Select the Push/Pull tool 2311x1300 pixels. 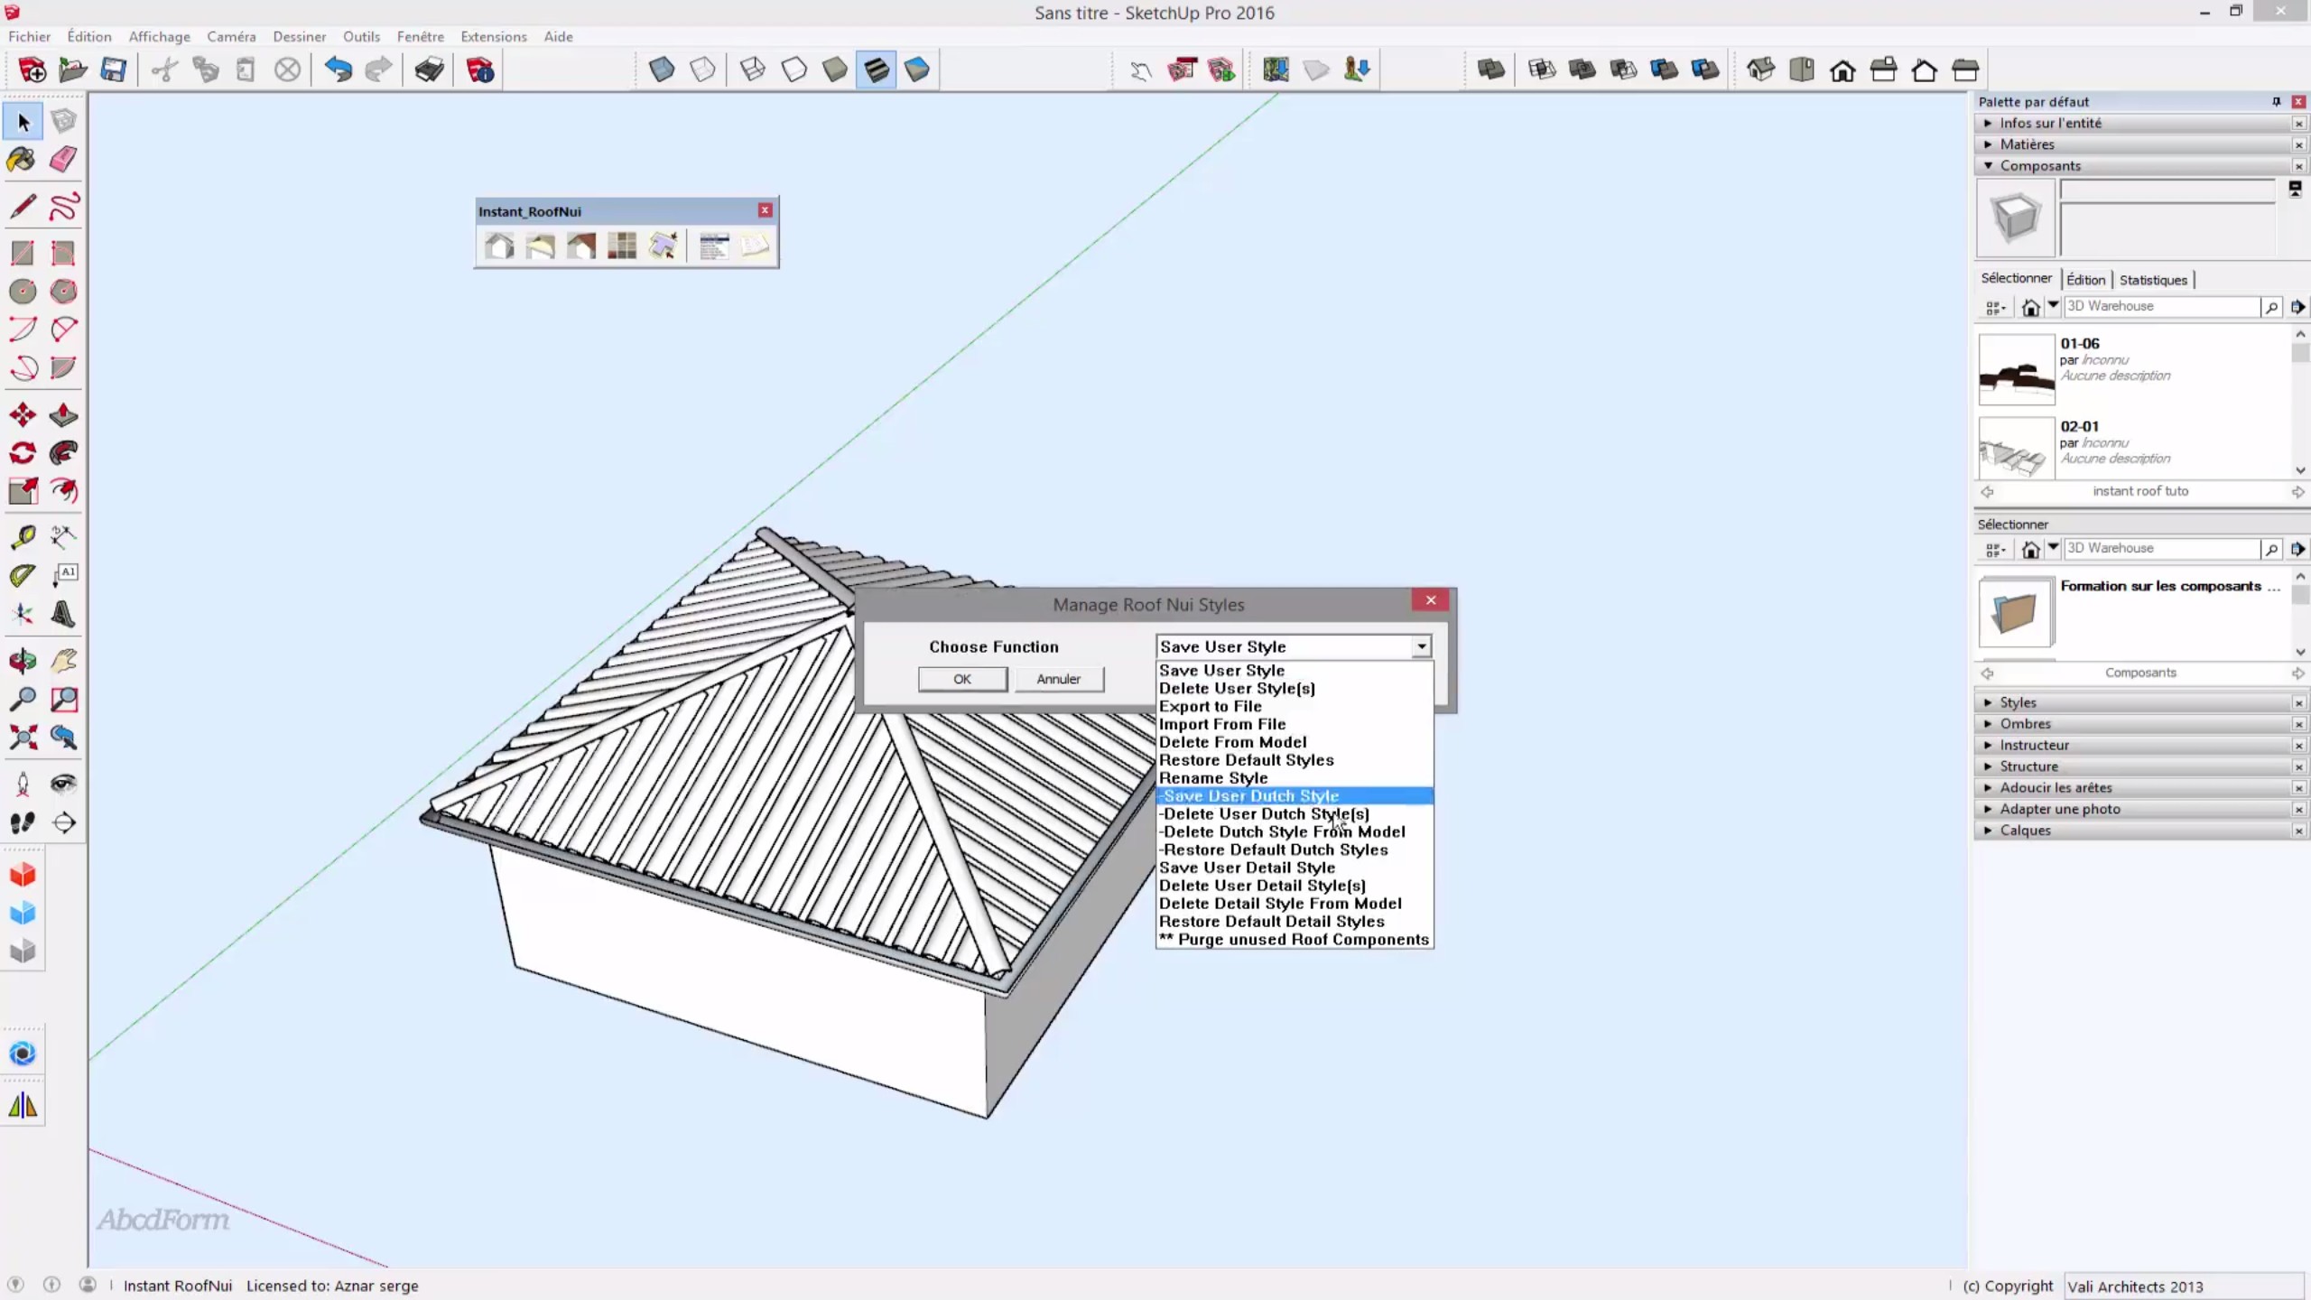click(x=63, y=413)
